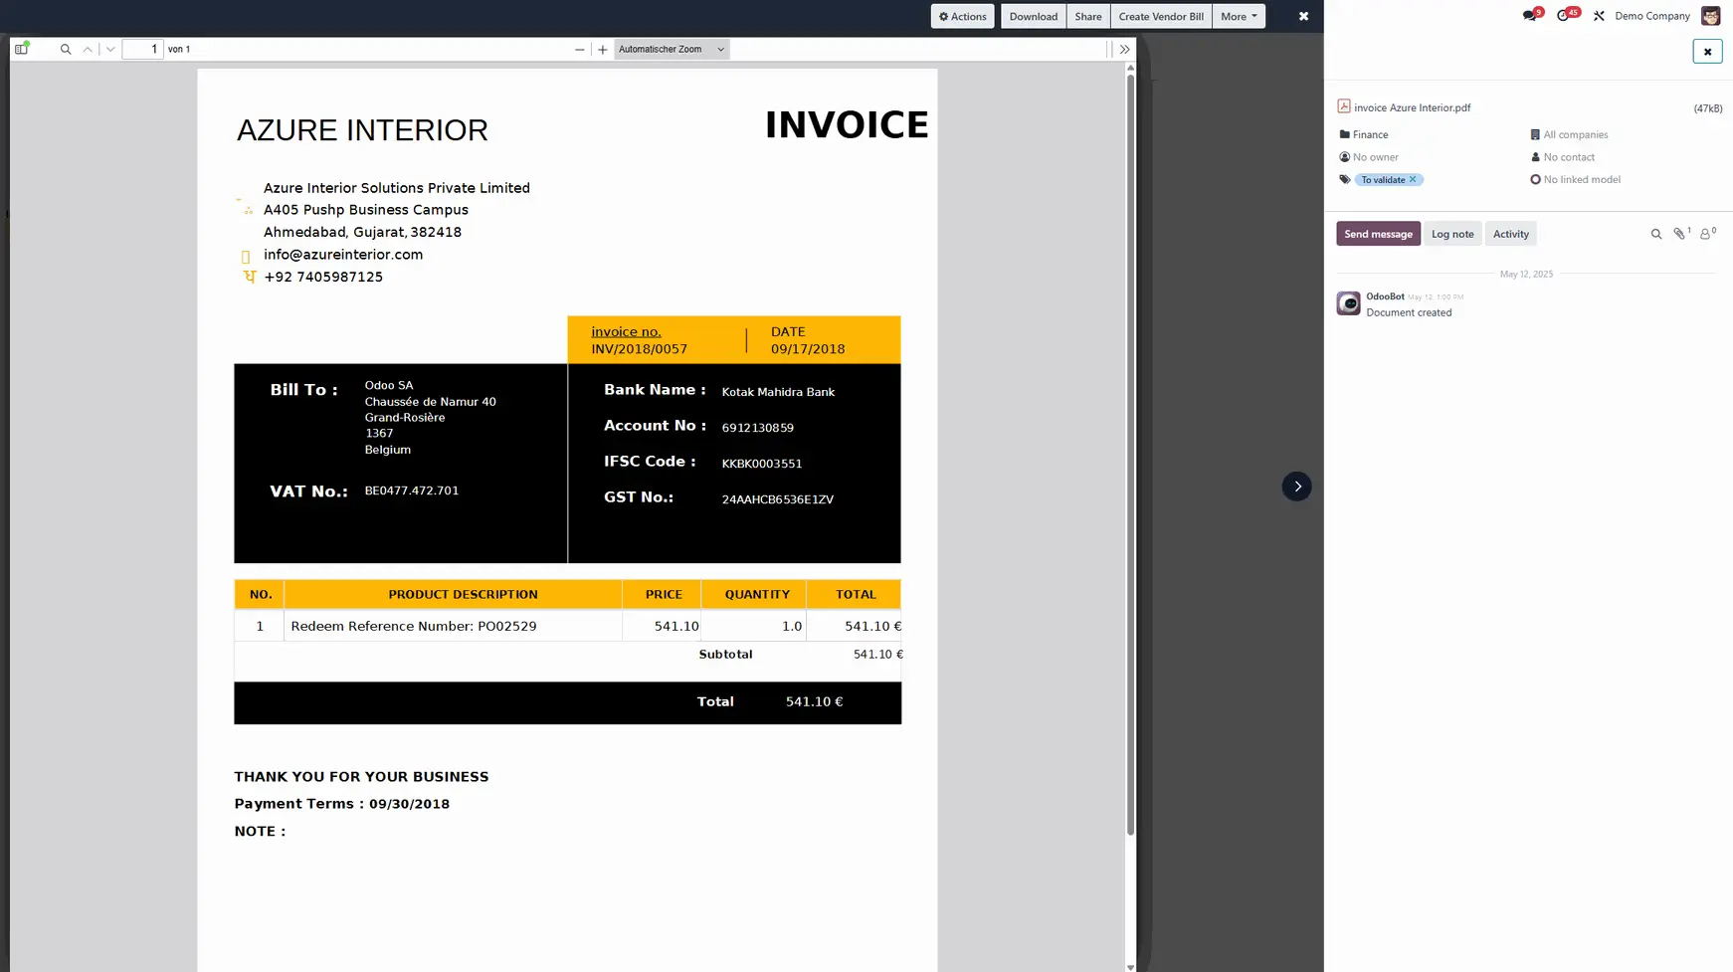Switch to Log note
The image size is (1733, 972).
coord(1452,234)
